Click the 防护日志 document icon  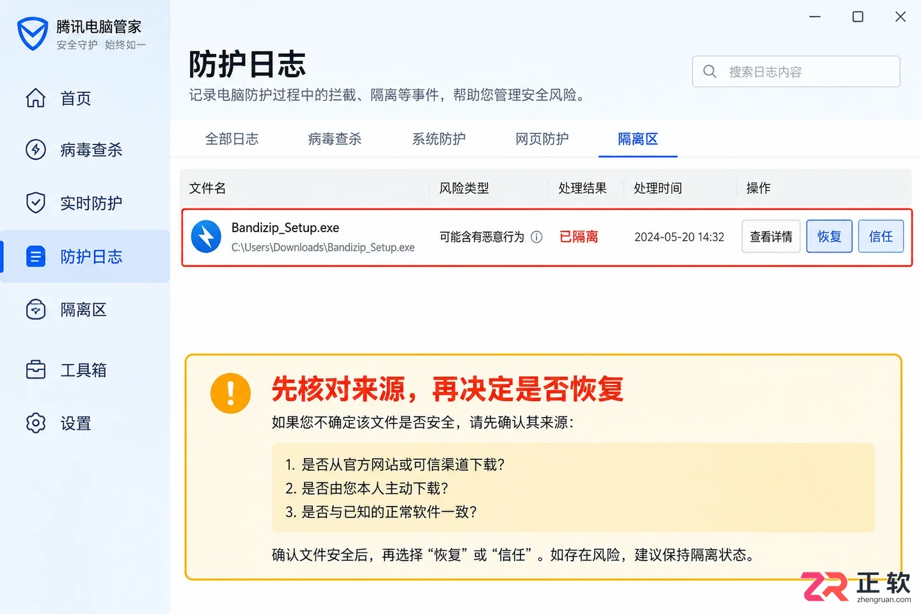[36, 256]
